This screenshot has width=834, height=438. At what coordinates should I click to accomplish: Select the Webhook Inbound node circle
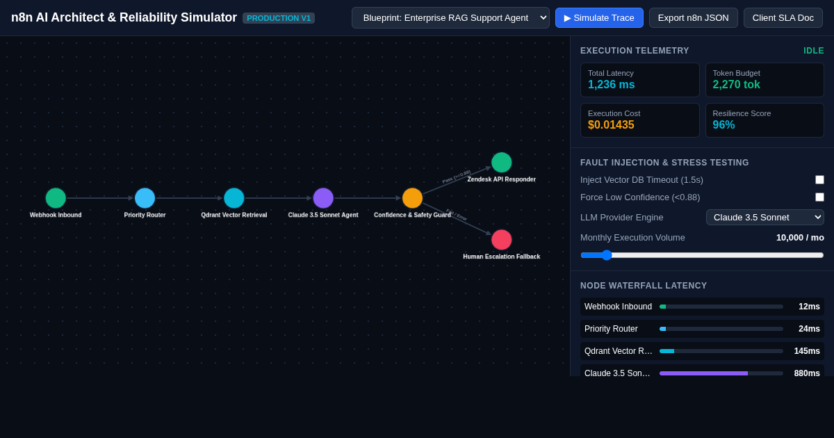(56, 198)
